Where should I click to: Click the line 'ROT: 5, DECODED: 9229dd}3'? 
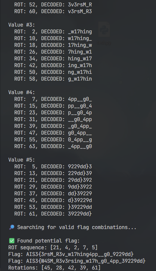pyautogui.click(x=53, y=166)
